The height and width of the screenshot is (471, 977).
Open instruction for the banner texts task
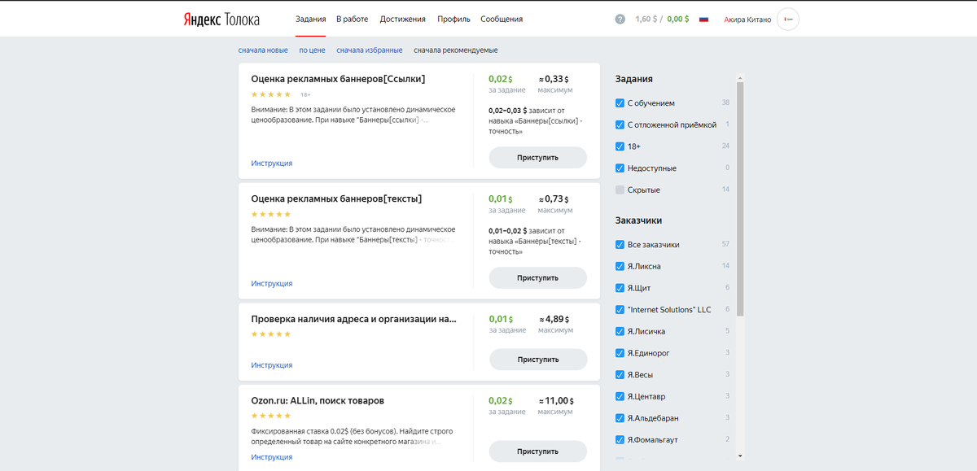click(272, 284)
